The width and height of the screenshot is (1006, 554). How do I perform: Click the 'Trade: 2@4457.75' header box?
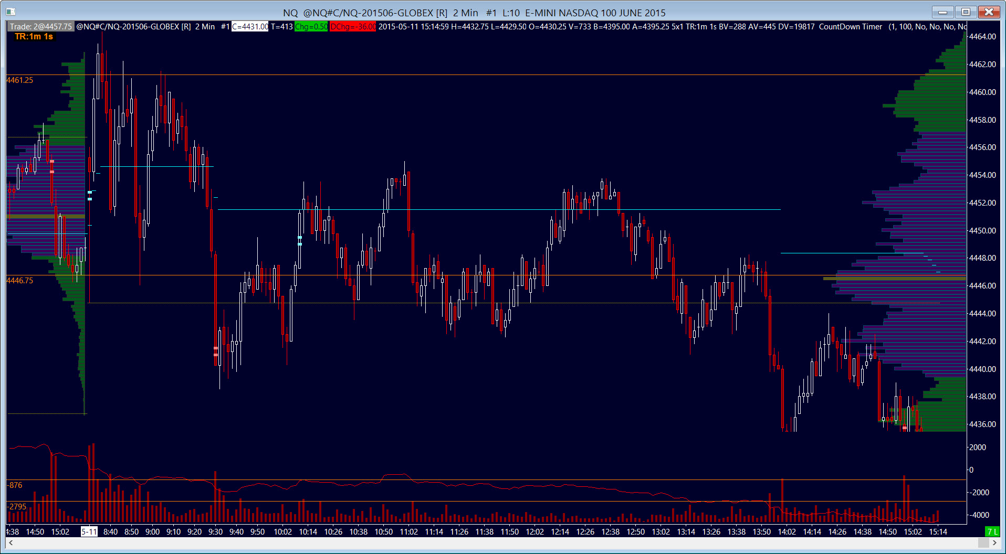(41, 26)
